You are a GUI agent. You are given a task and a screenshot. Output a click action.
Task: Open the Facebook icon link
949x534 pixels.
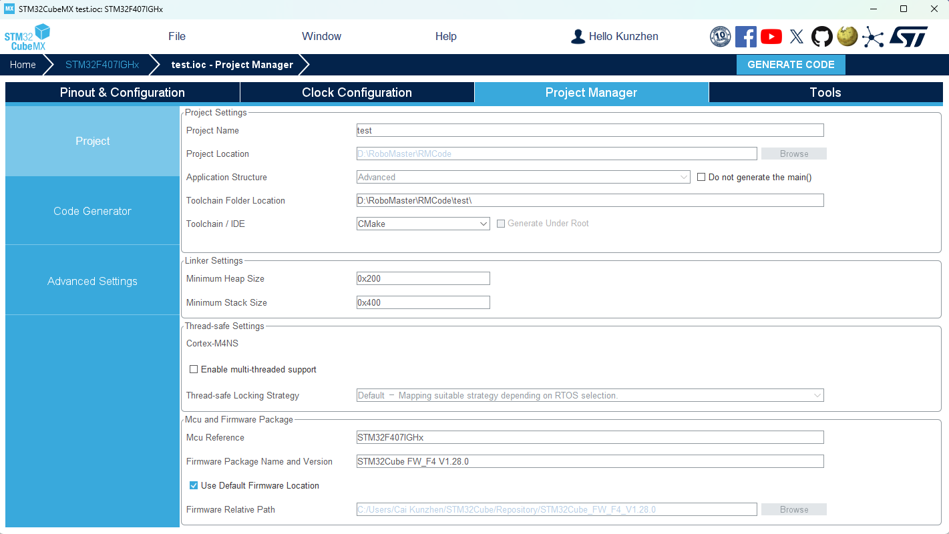pos(745,36)
